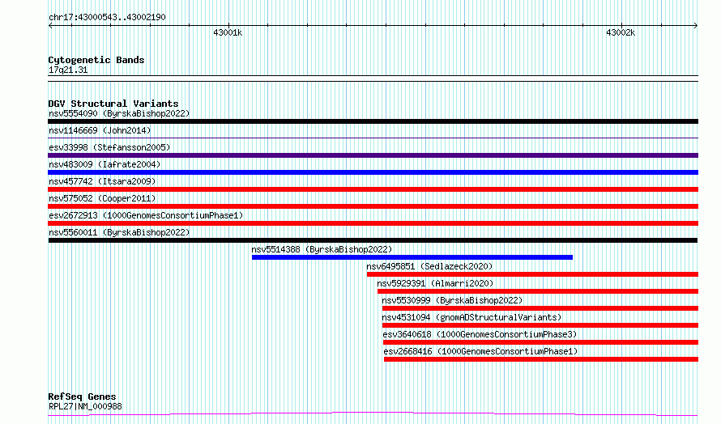Click the black bar under nsv5560011
The image size is (721, 424).
pyautogui.click(x=373, y=240)
